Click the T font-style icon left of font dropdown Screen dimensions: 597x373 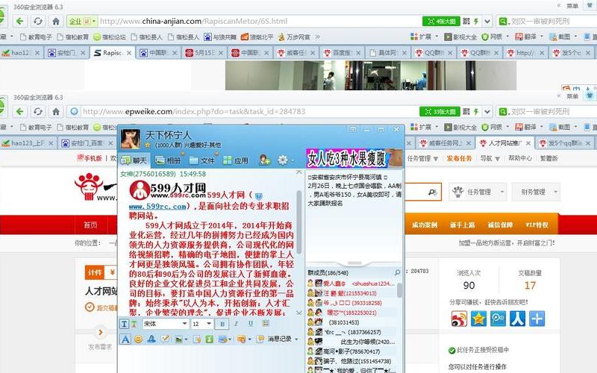(124, 324)
